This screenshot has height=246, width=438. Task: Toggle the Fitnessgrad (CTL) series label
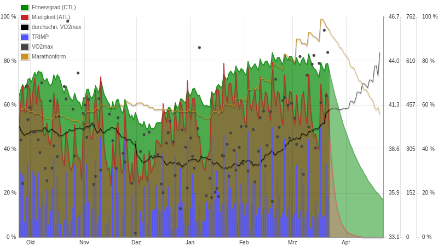pos(54,8)
